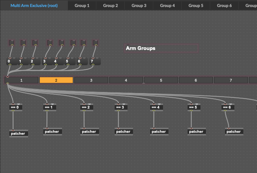Choose the highlighted arm group 2 segment

[x=56, y=80]
